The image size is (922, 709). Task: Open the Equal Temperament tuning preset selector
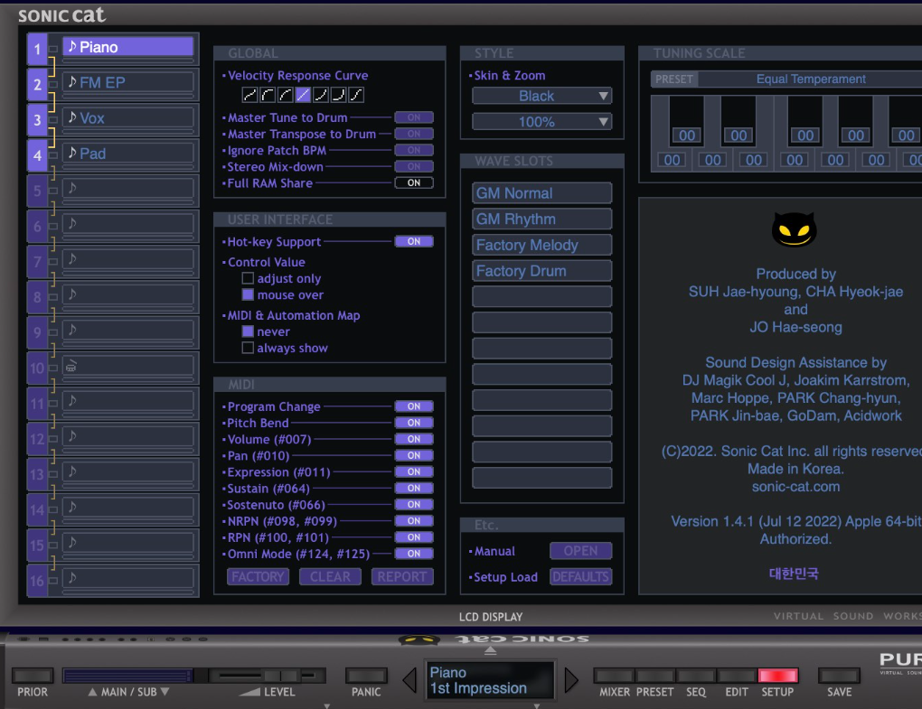tap(810, 79)
